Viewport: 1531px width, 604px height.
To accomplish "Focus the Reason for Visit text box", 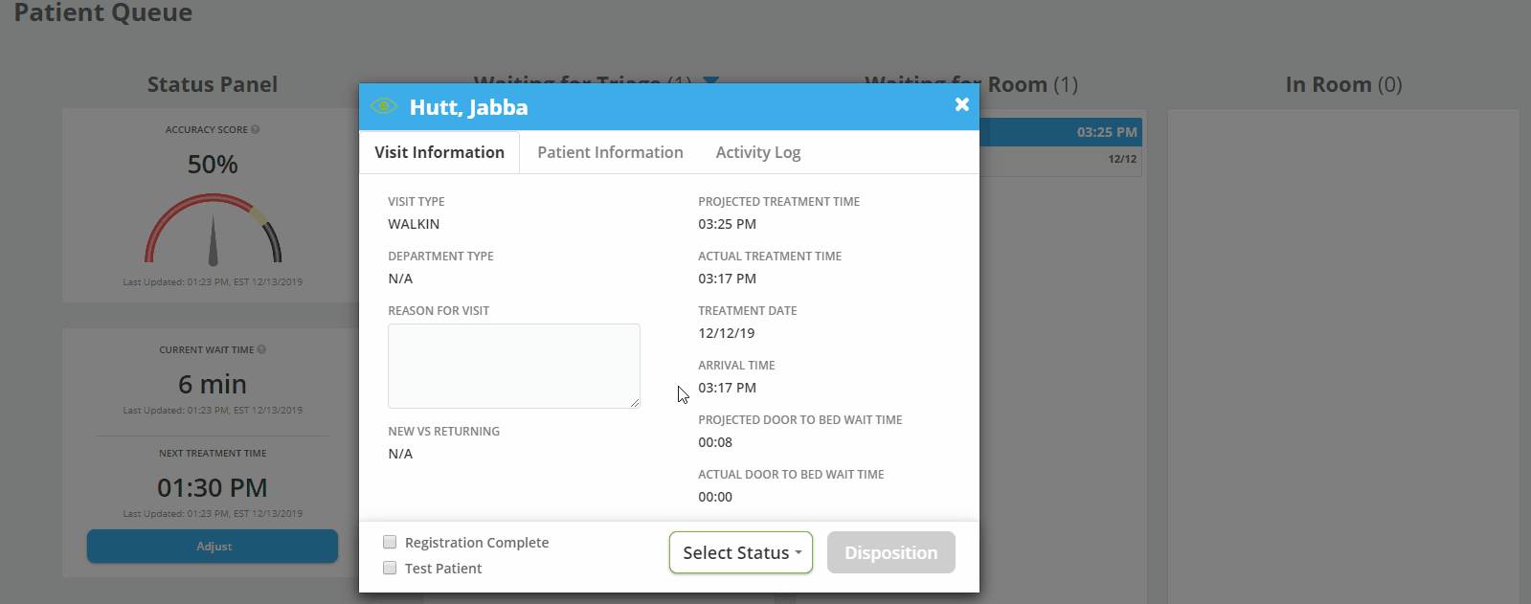I will [513, 366].
